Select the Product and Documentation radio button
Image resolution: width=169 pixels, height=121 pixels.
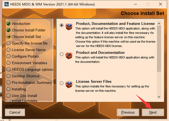tap(61, 54)
